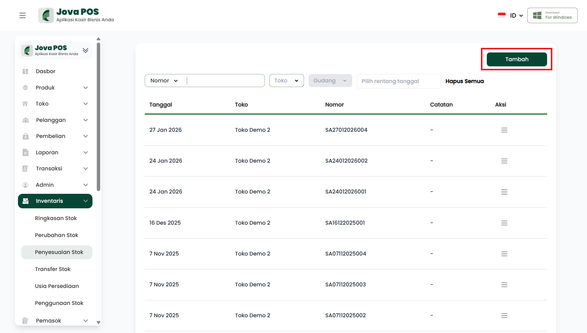
Task: Collapse sidebar using double-chevron icon
Action: (86, 50)
